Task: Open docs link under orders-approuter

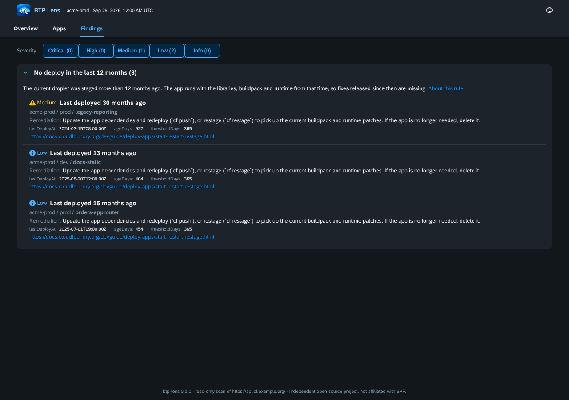Action: tap(122, 237)
